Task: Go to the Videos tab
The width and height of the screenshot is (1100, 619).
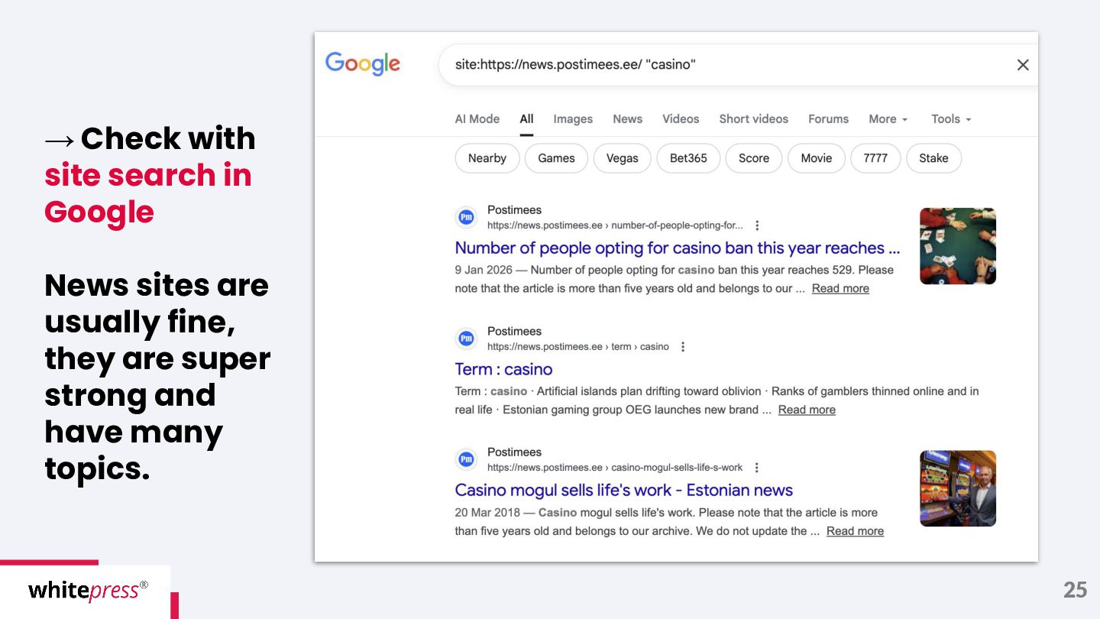Action: pyautogui.click(x=681, y=119)
